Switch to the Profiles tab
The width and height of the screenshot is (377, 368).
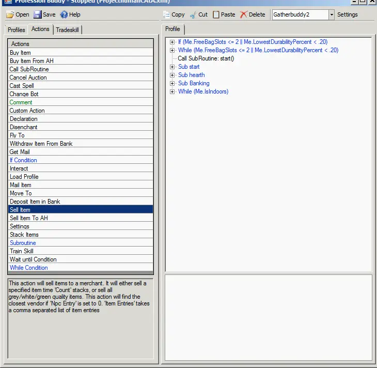point(17,30)
